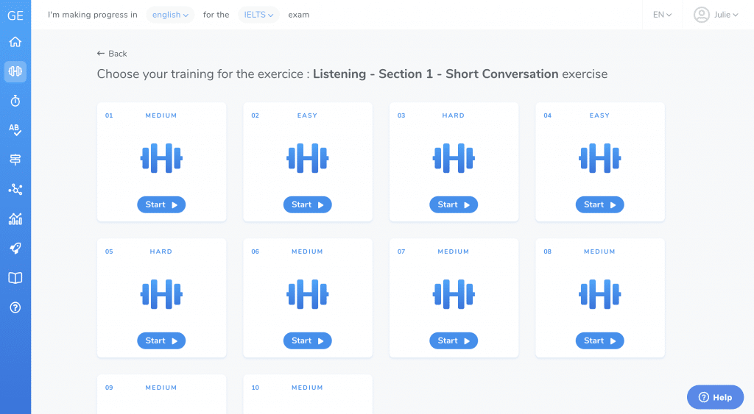Expand the IELTS exam dropdown
The width and height of the screenshot is (754, 414).
tap(258, 15)
